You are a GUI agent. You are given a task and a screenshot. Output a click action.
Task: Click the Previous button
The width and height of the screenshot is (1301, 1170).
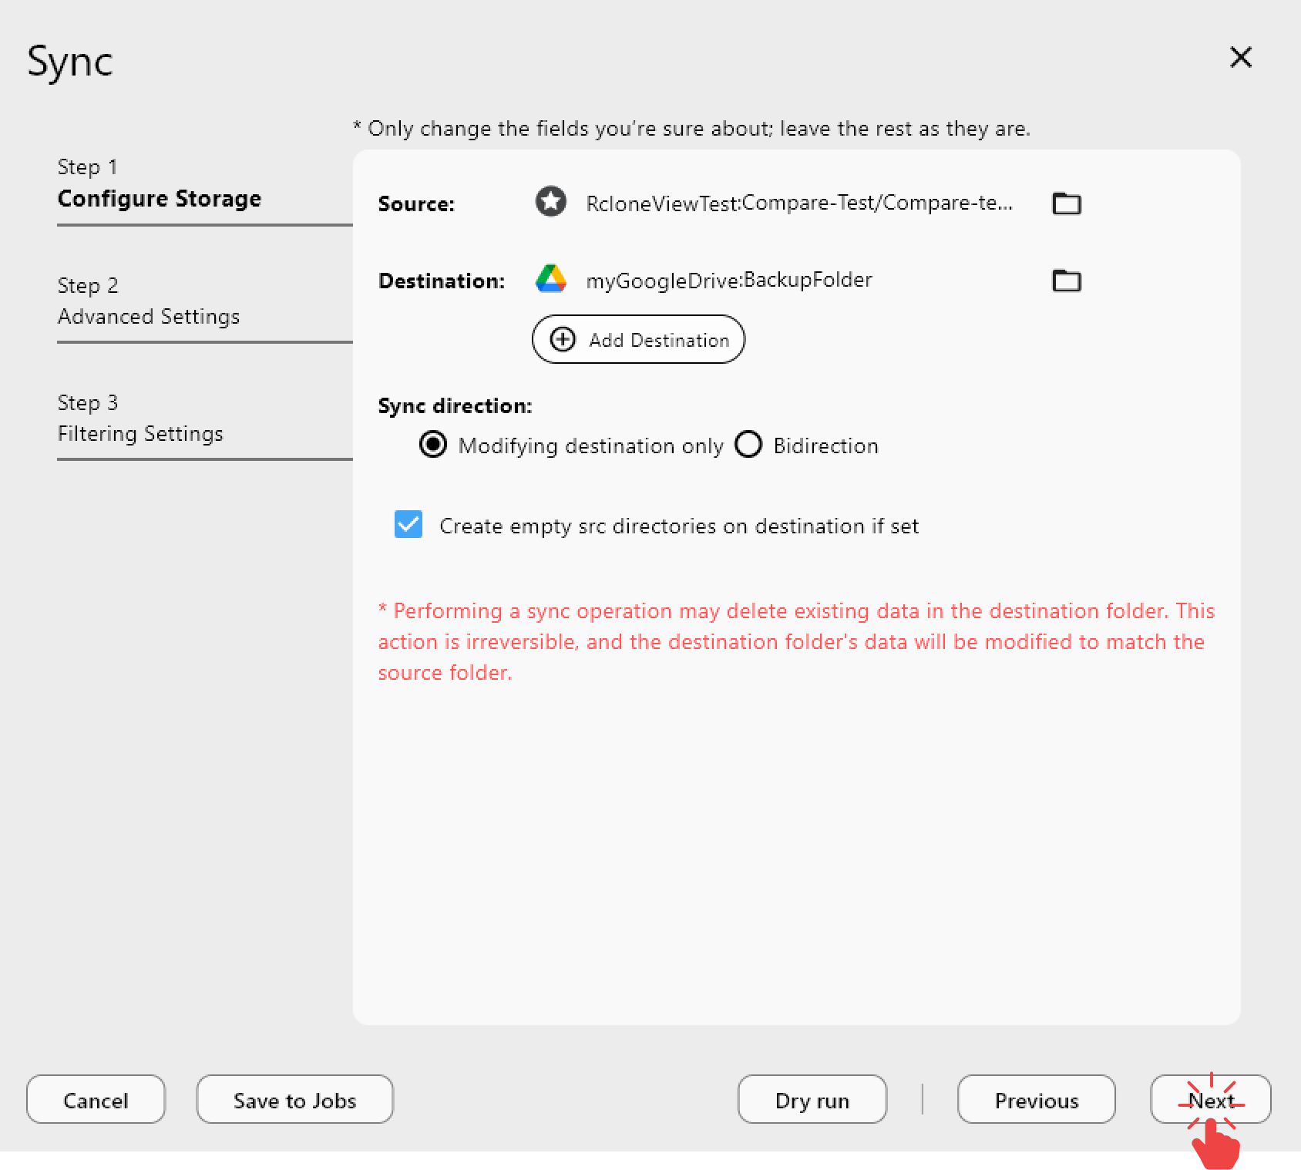point(1035,1100)
